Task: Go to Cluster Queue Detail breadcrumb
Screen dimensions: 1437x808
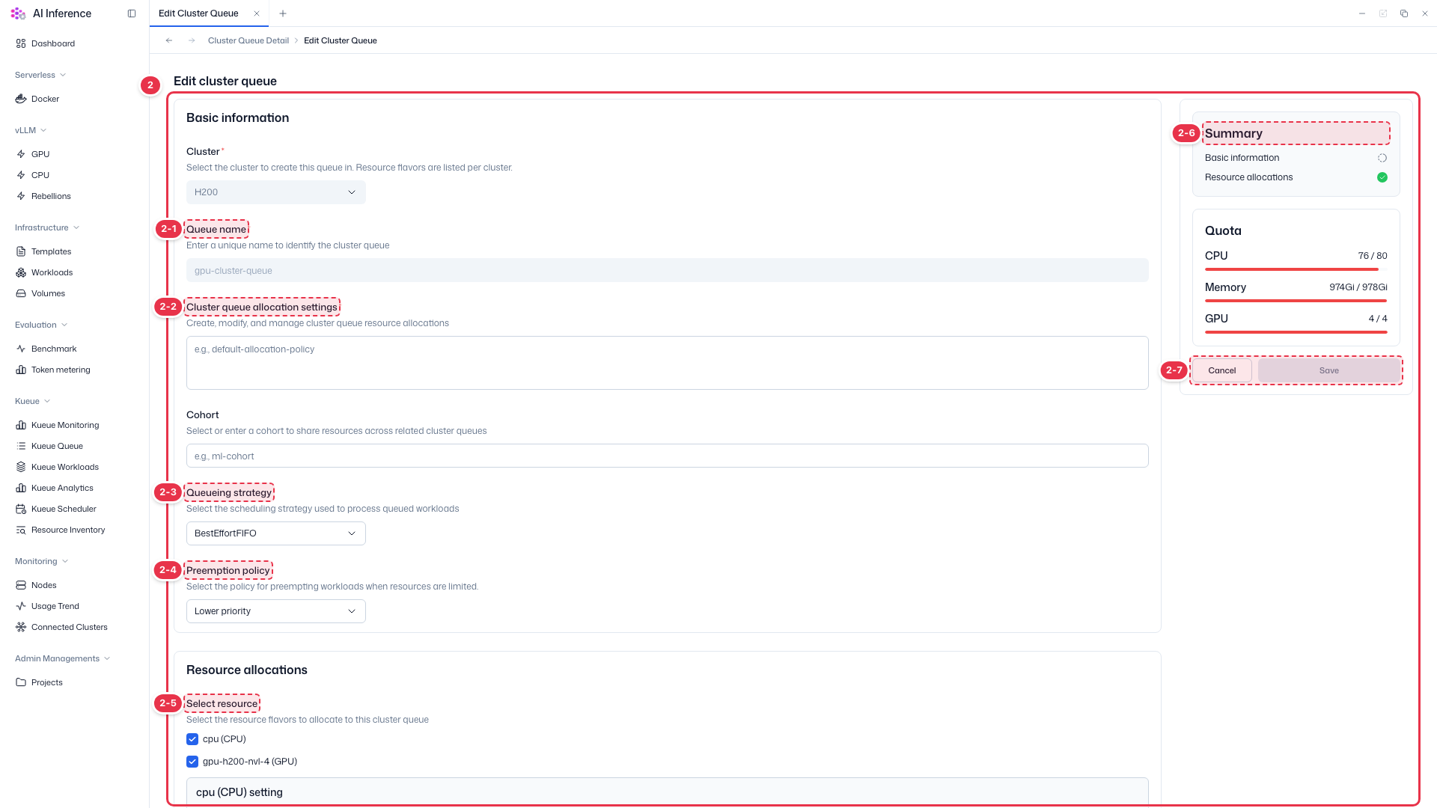Action: 248,40
